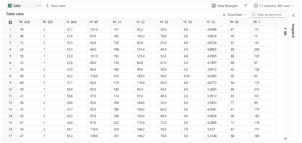Click the Data Wrangler icon
302x143 pixels.
click(214, 6)
